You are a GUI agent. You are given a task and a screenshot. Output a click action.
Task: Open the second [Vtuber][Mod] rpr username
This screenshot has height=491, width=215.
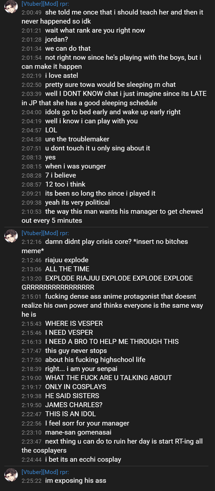point(45,233)
